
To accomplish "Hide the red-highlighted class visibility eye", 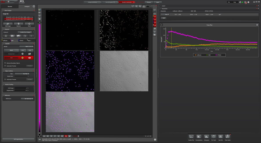I will (x=30, y=58).
